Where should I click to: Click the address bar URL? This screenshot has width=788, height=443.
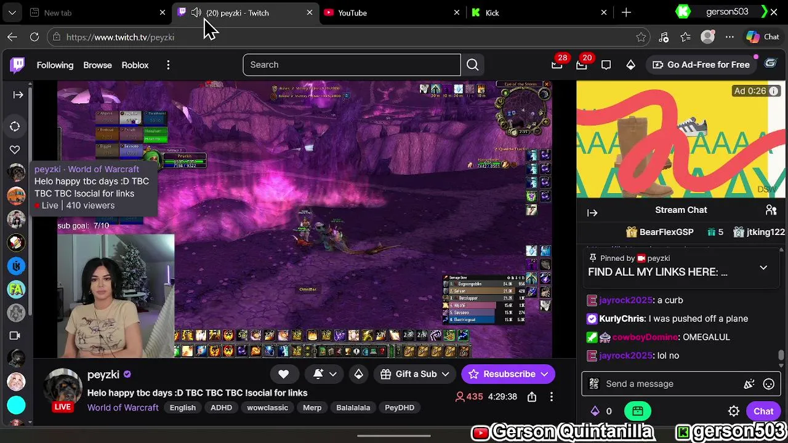click(x=120, y=37)
